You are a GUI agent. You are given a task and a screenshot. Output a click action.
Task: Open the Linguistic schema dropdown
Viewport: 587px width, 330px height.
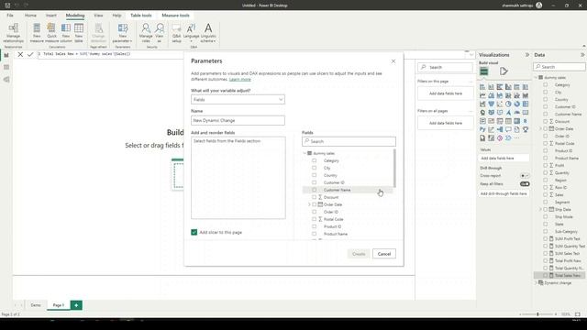[x=208, y=33]
